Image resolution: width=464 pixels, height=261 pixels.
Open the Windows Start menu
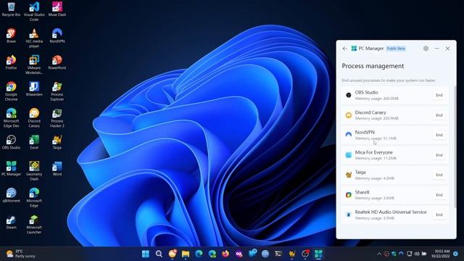tap(146, 254)
